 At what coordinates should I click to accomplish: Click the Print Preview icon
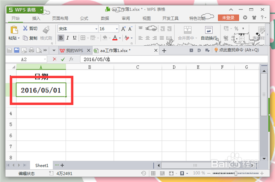(39, 50)
